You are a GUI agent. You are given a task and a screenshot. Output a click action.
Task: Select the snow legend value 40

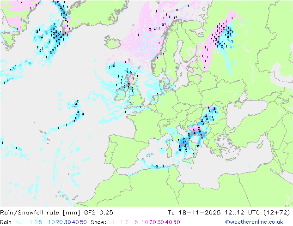169,222
